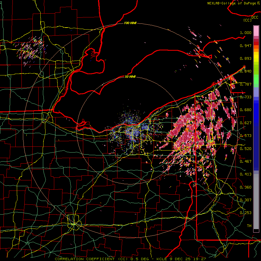
Task: Click the 0.680 scale value
Action: pyautogui.click(x=246, y=110)
